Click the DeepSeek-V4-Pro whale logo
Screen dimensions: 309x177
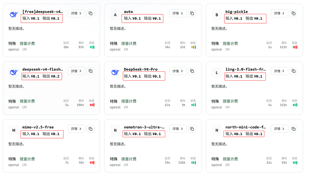click(115, 72)
